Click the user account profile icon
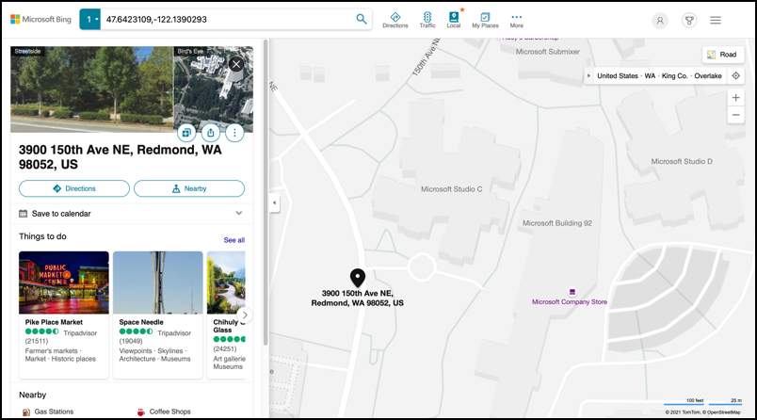 tap(660, 21)
